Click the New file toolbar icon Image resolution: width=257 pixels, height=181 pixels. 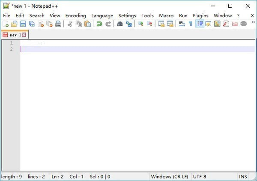tap(6, 24)
